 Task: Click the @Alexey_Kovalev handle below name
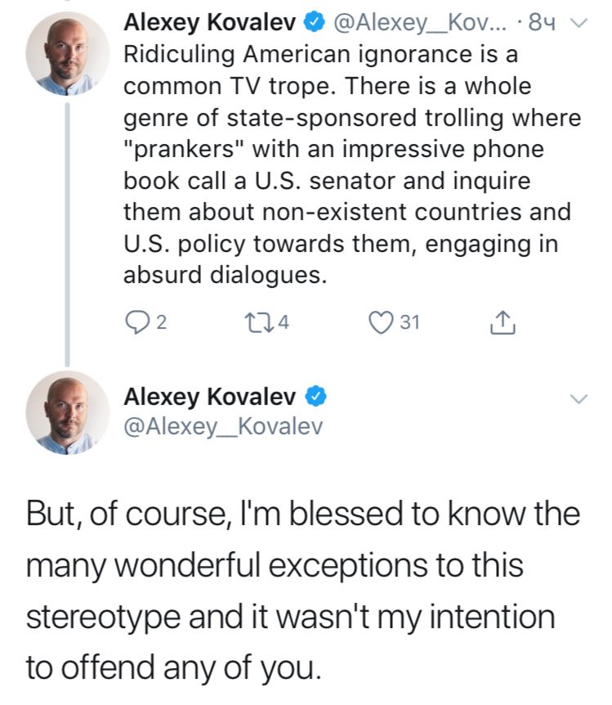click(x=223, y=426)
